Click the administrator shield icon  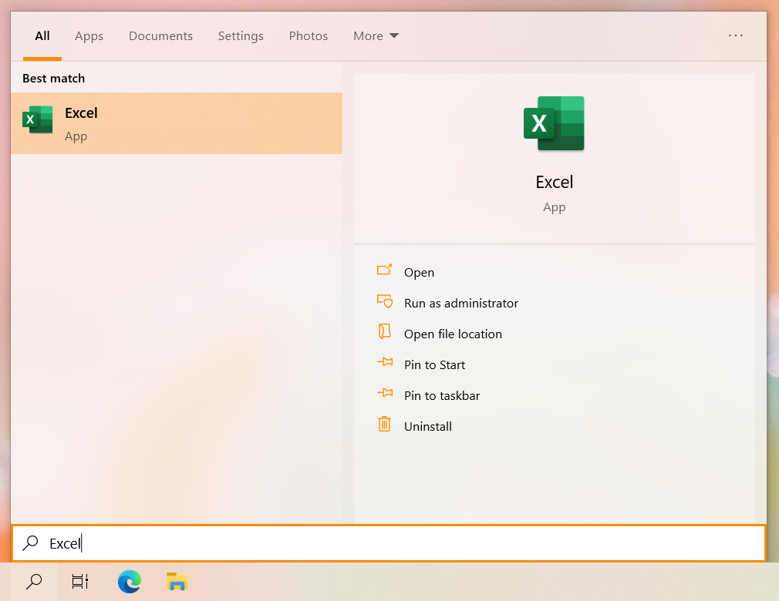click(385, 301)
